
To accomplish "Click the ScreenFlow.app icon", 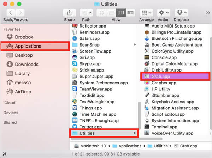I will click(x=75, y=51).
